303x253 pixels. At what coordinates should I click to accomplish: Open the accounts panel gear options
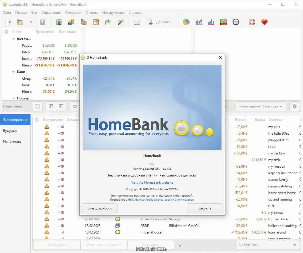coord(75,106)
